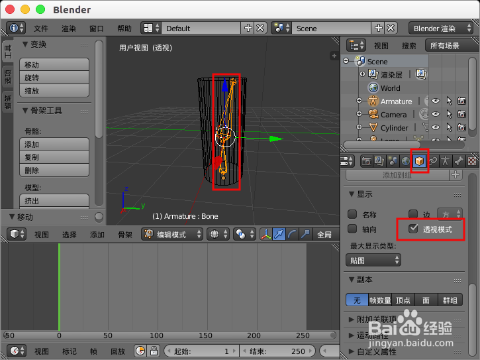Toggle the timeline range lock icon
The image size is (480, 360).
[x=154, y=351]
